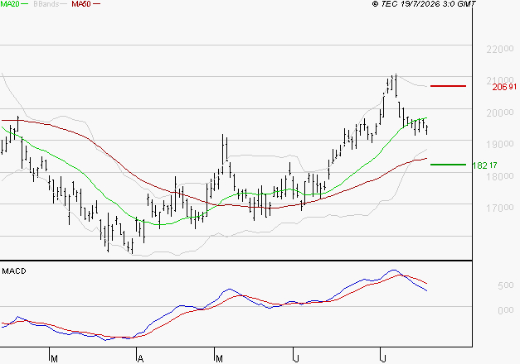Click the MA20 legend label
This screenshot has height=364, width=520.
coord(10,4)
